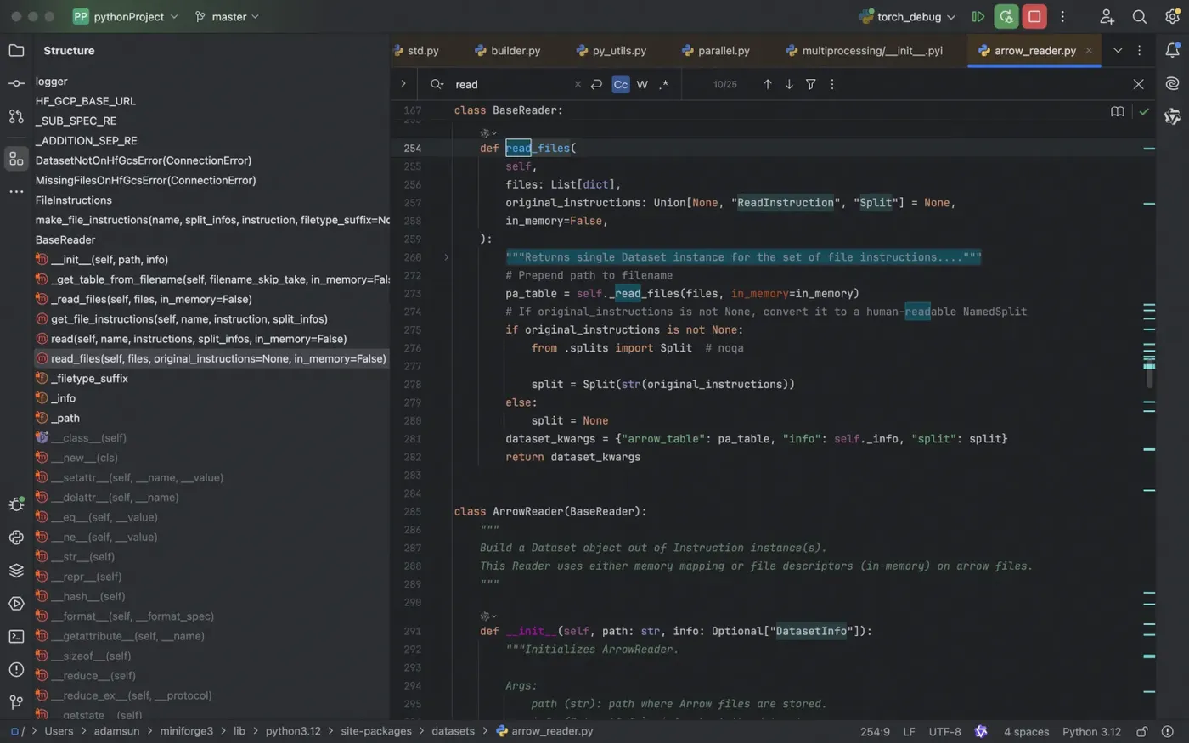This screenshot has height=743, width=1189.
Task: Close the find bar
Action: (x=1139, y=84)
